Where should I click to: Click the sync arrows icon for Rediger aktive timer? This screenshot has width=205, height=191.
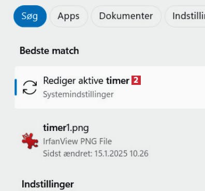pos(30,87)
